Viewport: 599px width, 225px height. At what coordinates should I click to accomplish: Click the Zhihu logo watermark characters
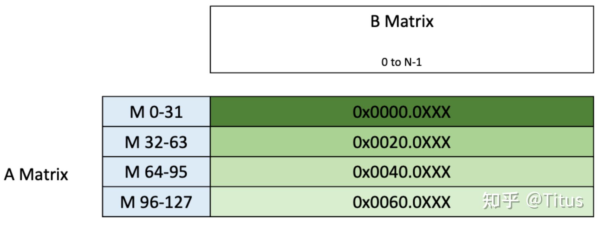tap(500, 201)
